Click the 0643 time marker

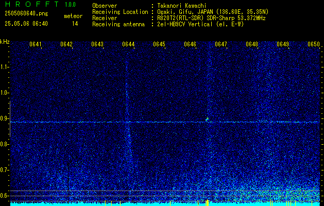(97, 44)
